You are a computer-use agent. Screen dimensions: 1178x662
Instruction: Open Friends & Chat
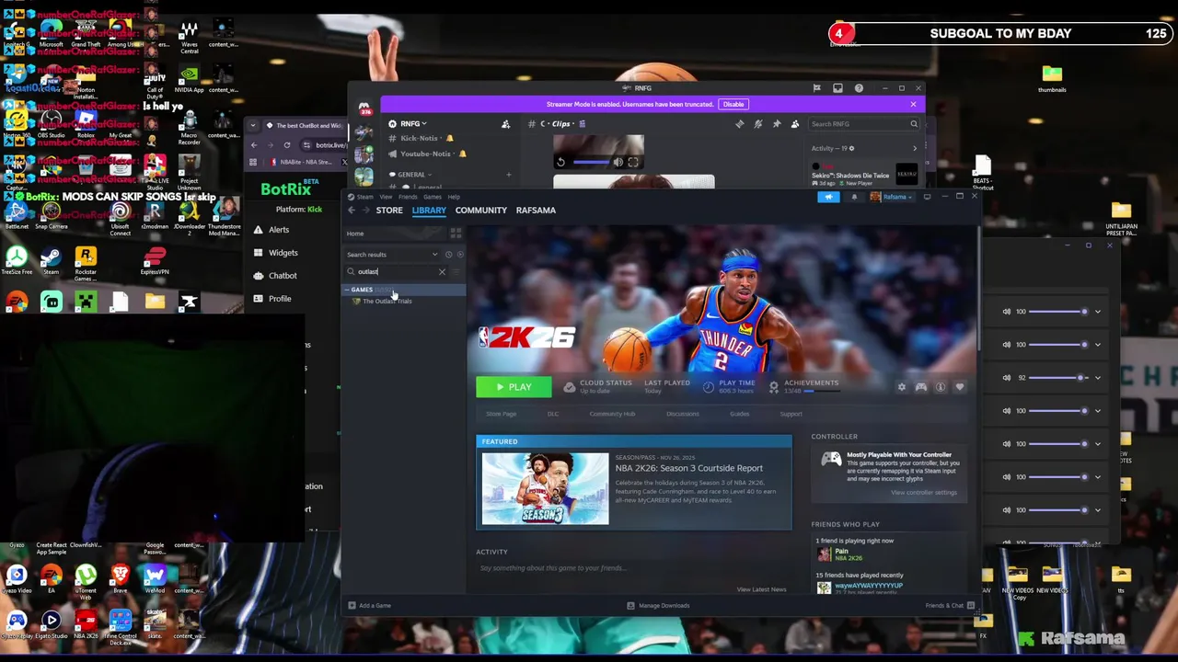point(949,606)
